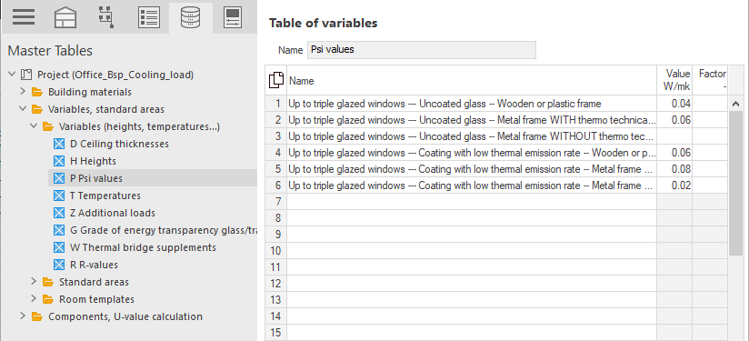Expand the Standard areas folder
This screenshot has width=749, height=341.
(34, 282)
